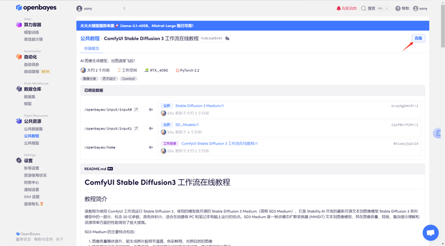Open the chat support bubble
This screenshot has height=246, width=445.
[x=431, y=233]
